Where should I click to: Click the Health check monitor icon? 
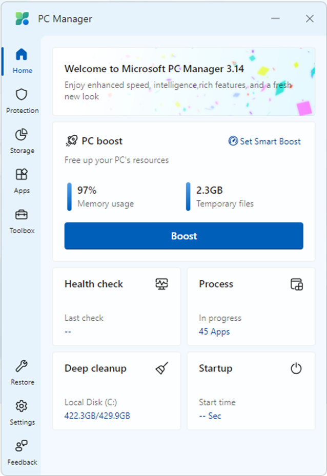click(162, 284)
